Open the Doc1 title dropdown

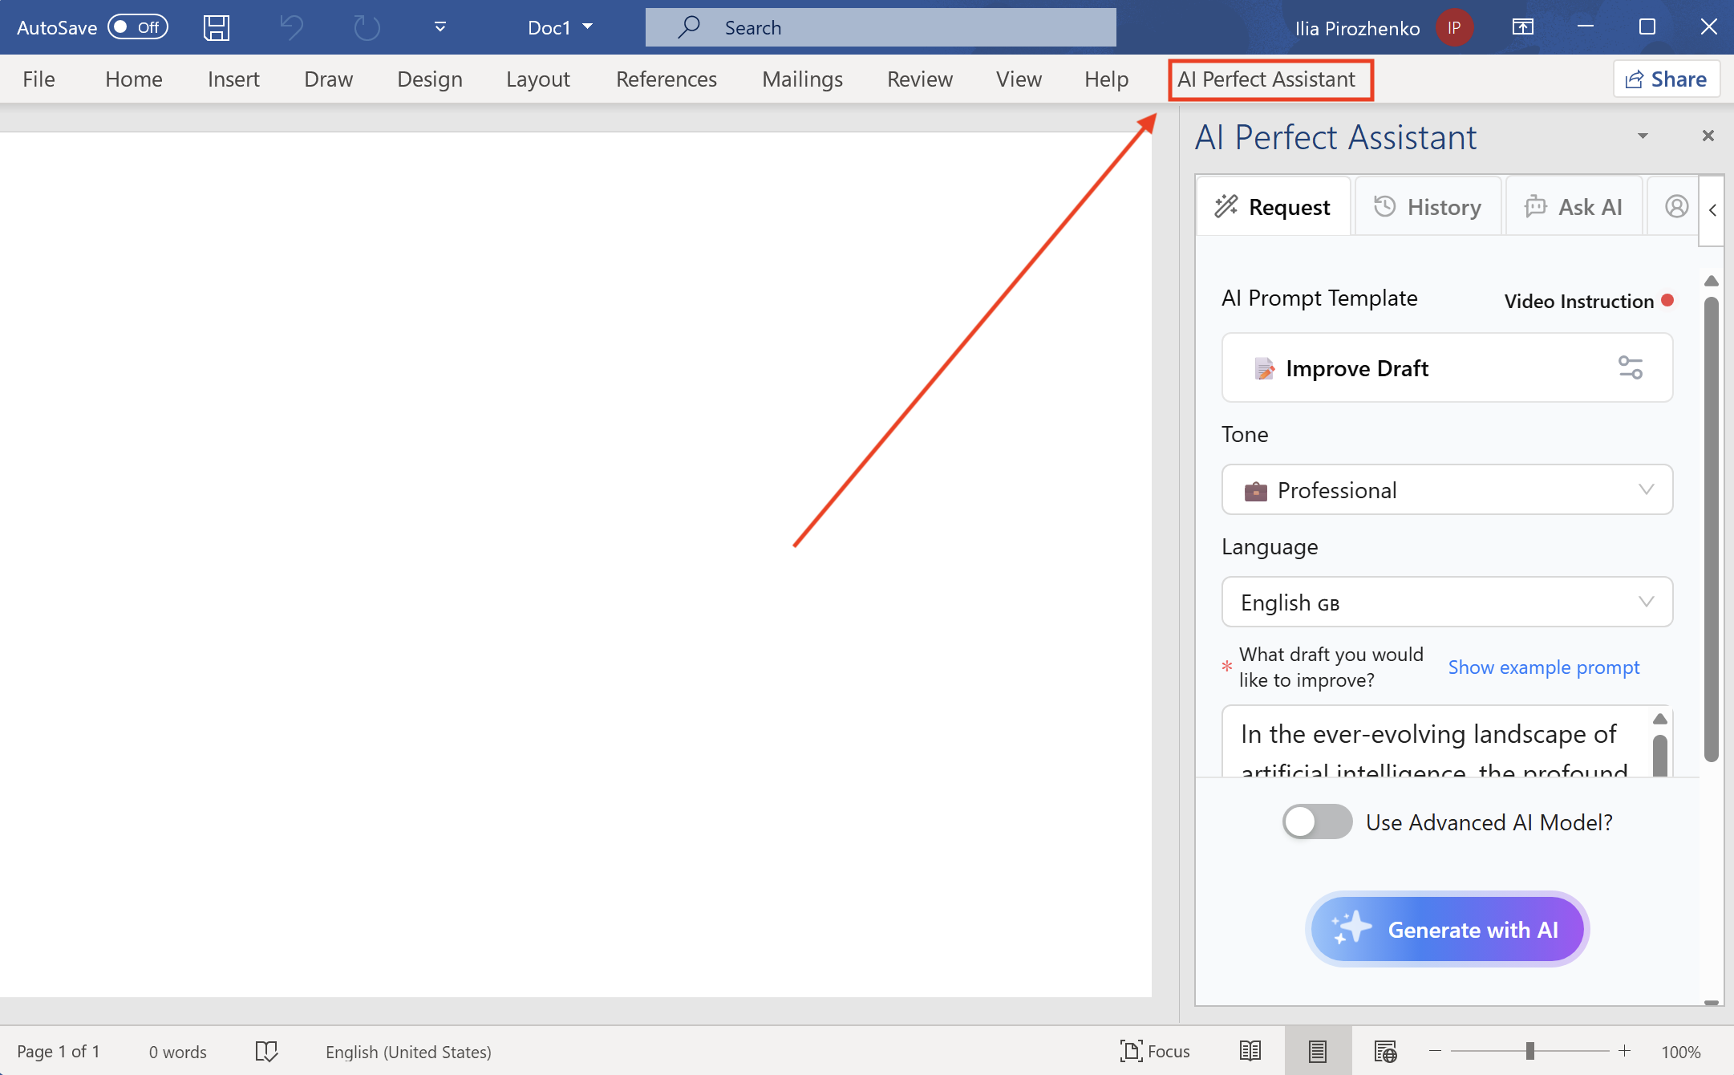pyautogui.click(x=588, y=27)
